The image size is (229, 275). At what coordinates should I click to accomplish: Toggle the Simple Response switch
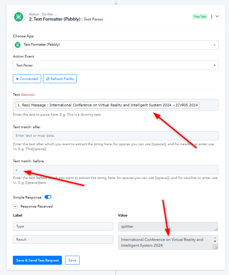[48, 197]
